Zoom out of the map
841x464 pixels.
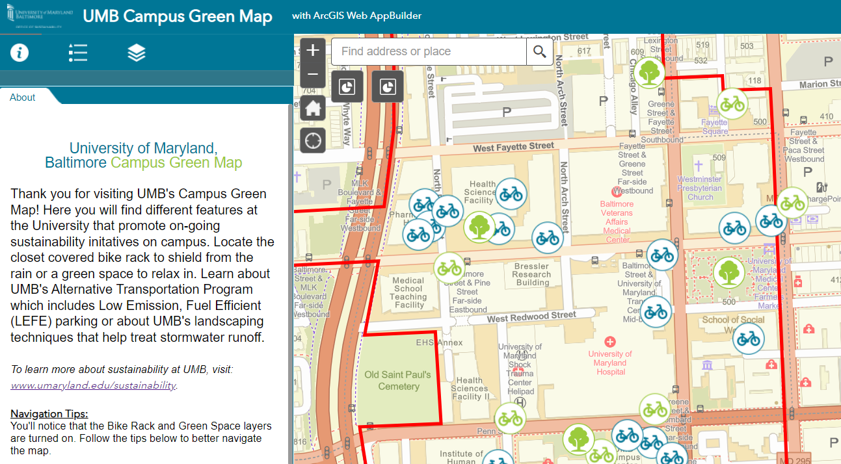pyautogui.click(x=313, y=74)
